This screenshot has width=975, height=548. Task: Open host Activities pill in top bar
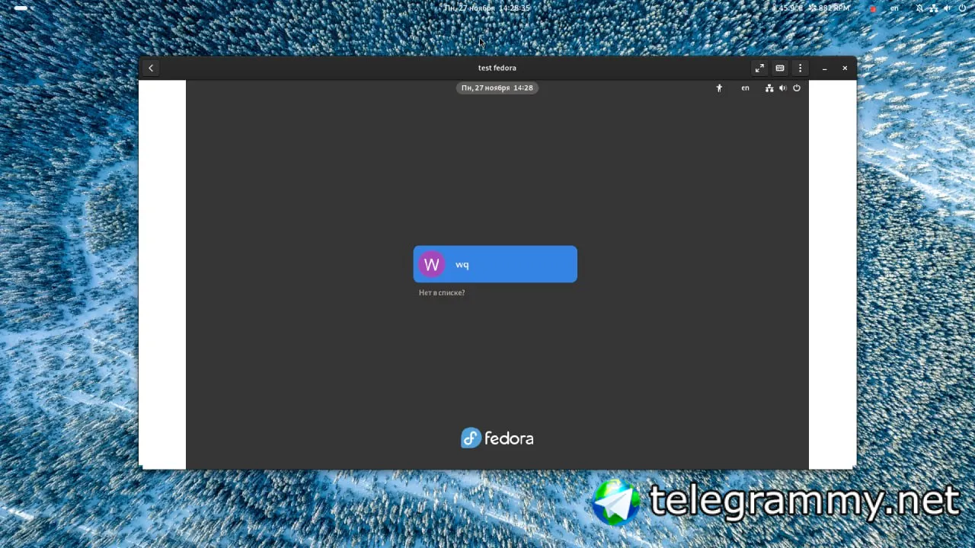coord(21,8)
